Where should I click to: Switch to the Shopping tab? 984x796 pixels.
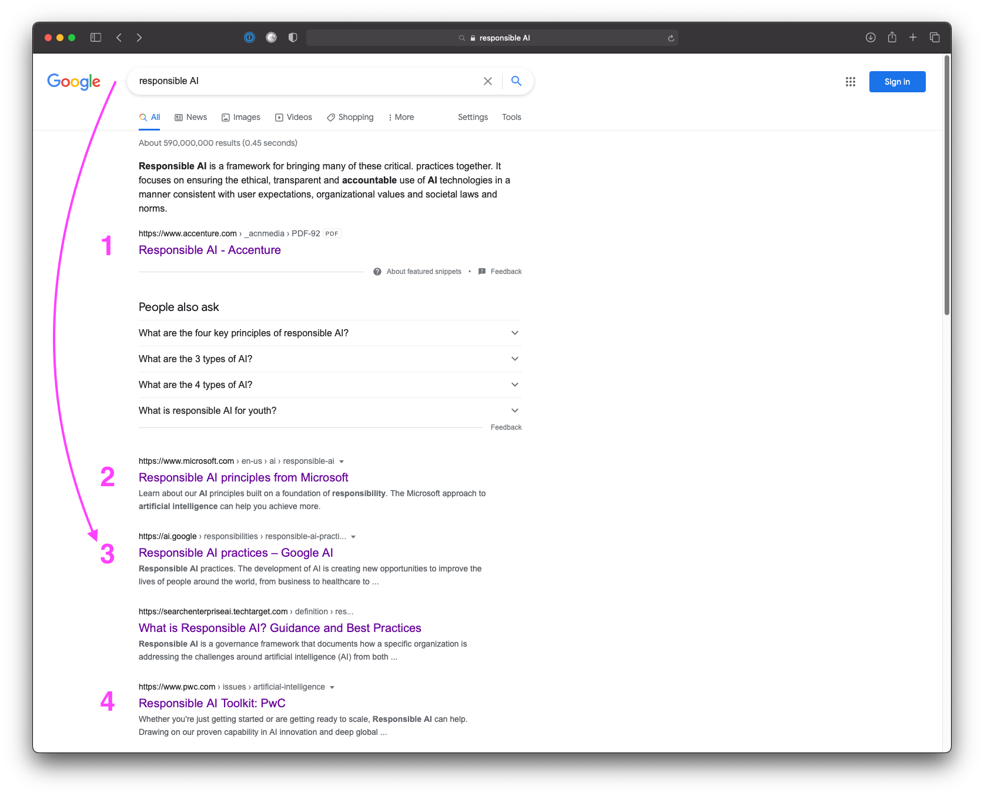[x=350, y=118]
